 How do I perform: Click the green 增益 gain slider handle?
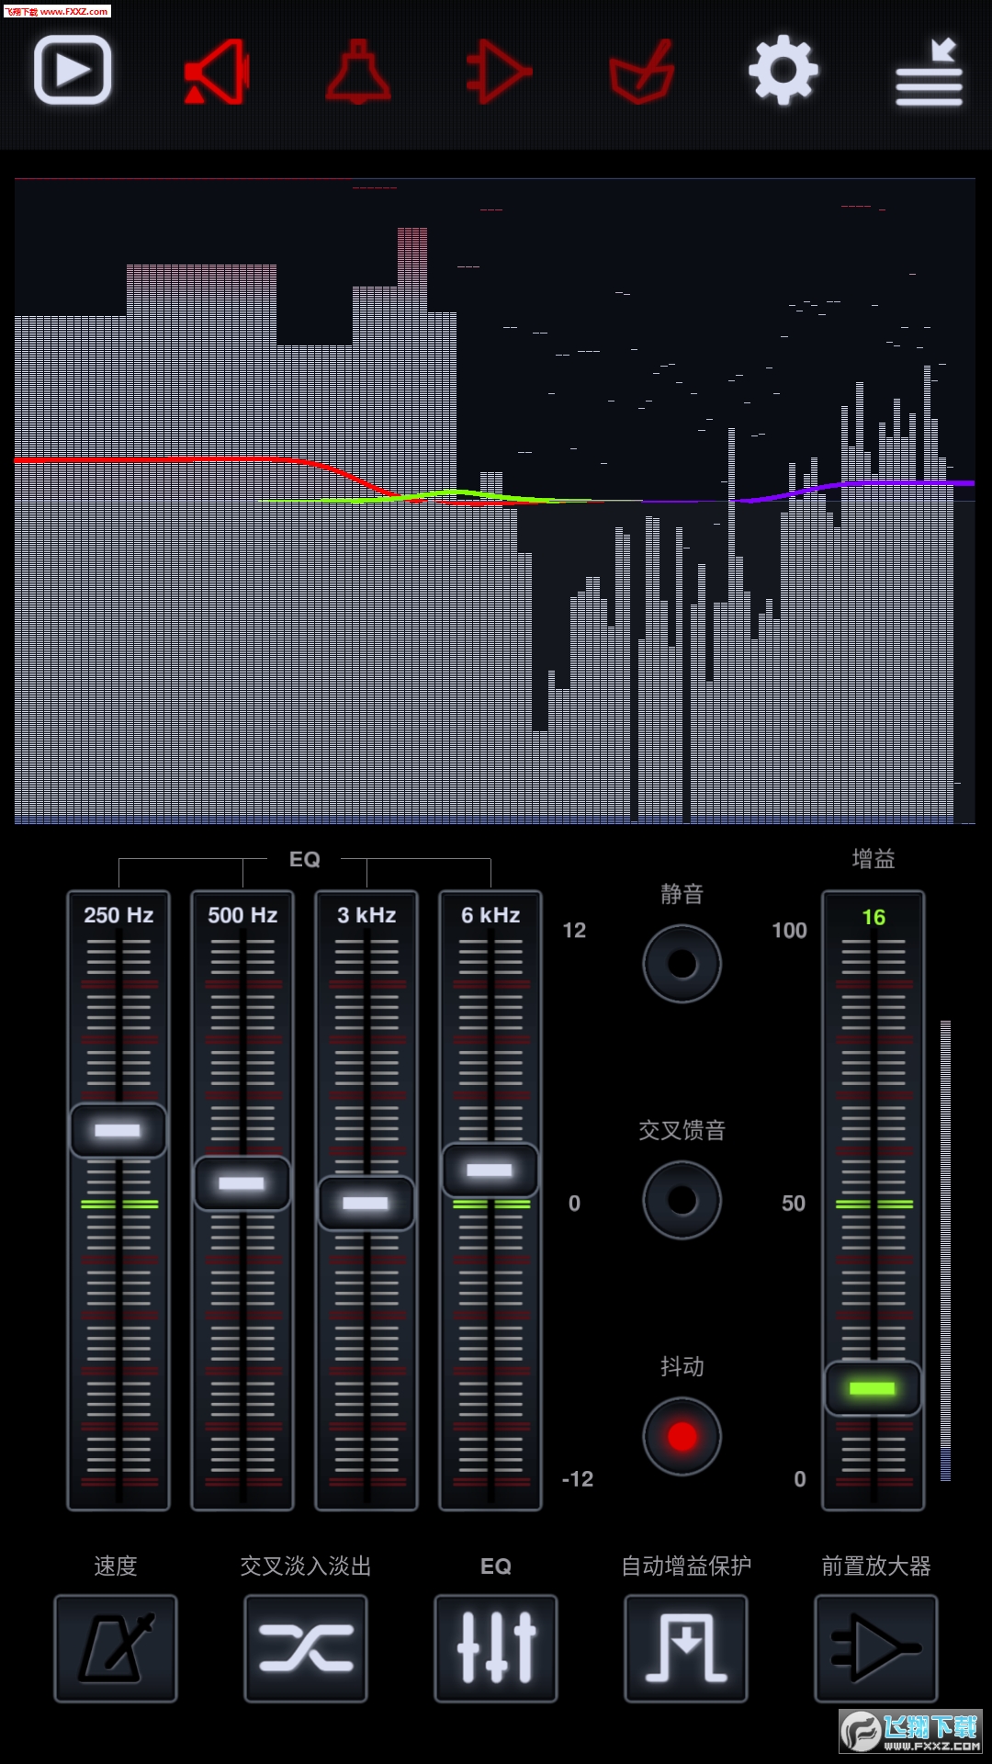click(874, 1388)
